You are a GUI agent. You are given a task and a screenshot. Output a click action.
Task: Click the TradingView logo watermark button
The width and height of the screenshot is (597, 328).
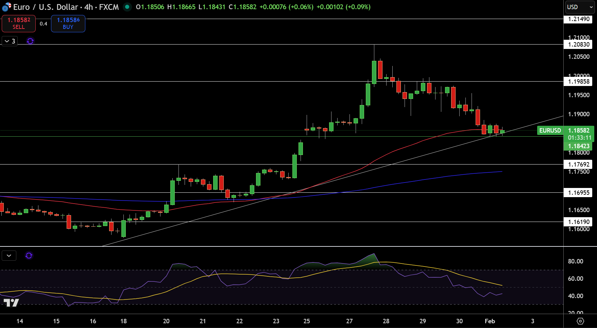pos(11,303)
